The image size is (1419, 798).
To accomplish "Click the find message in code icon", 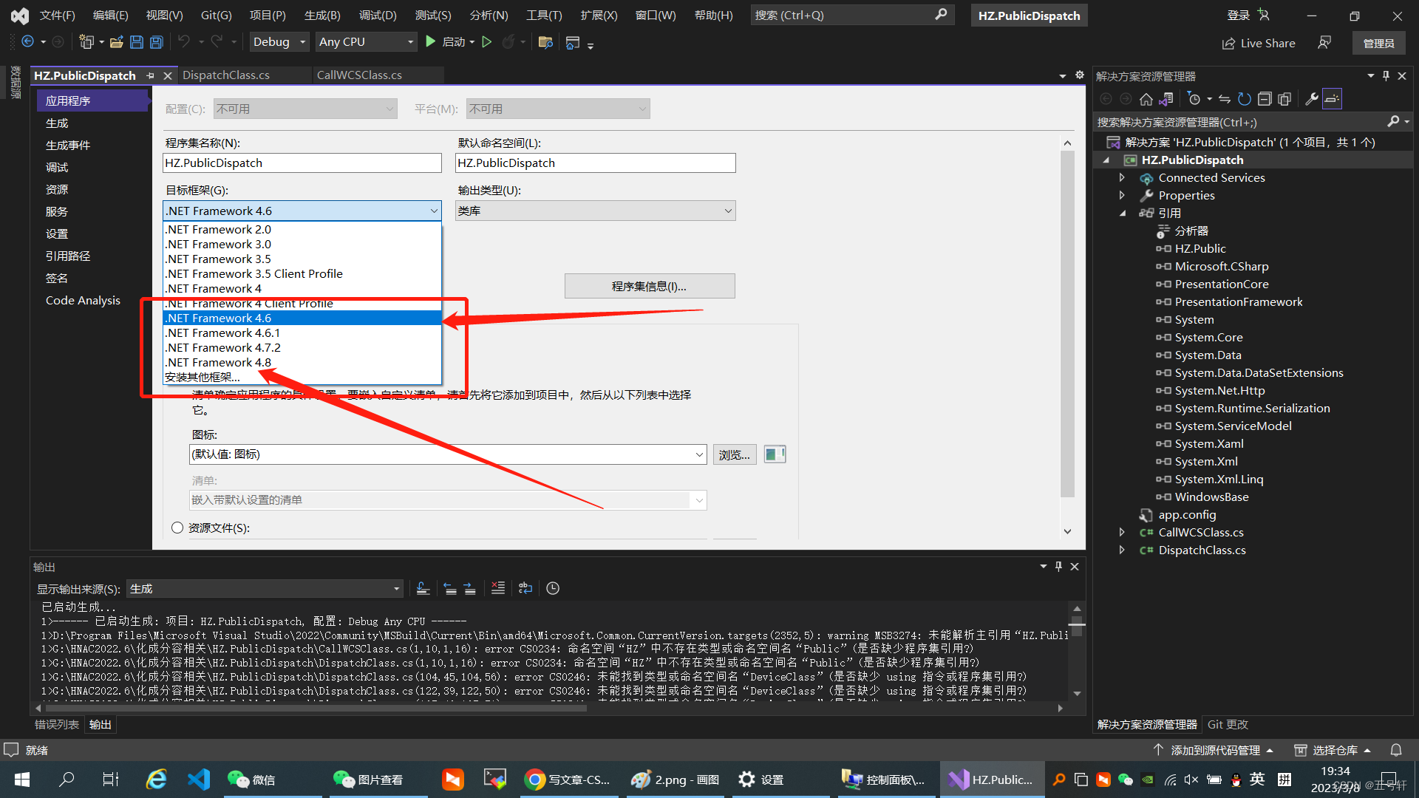I will (x=423, y=588).
